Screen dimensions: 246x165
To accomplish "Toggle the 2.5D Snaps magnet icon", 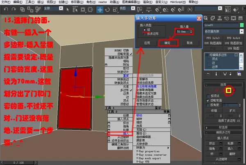I will 158,10.
